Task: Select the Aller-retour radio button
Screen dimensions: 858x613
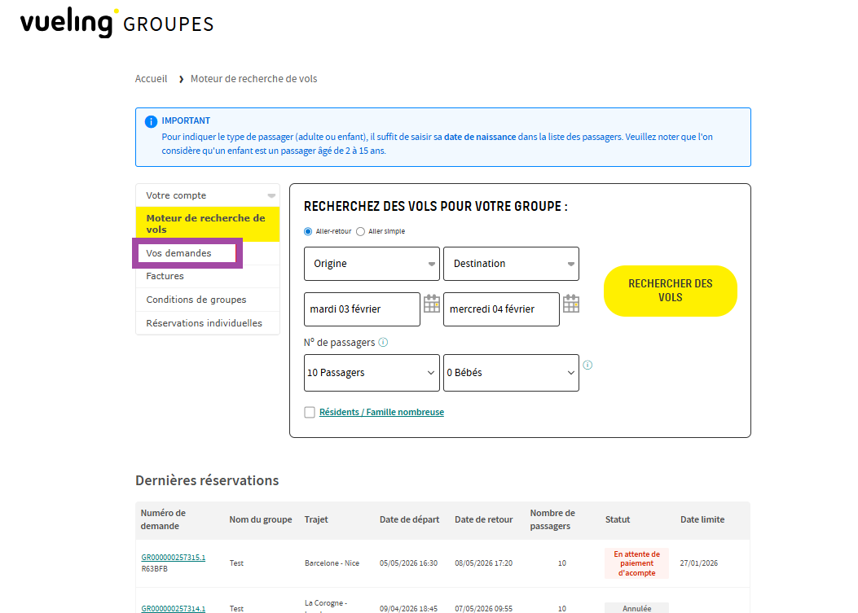Action: [x=308, y=231]
